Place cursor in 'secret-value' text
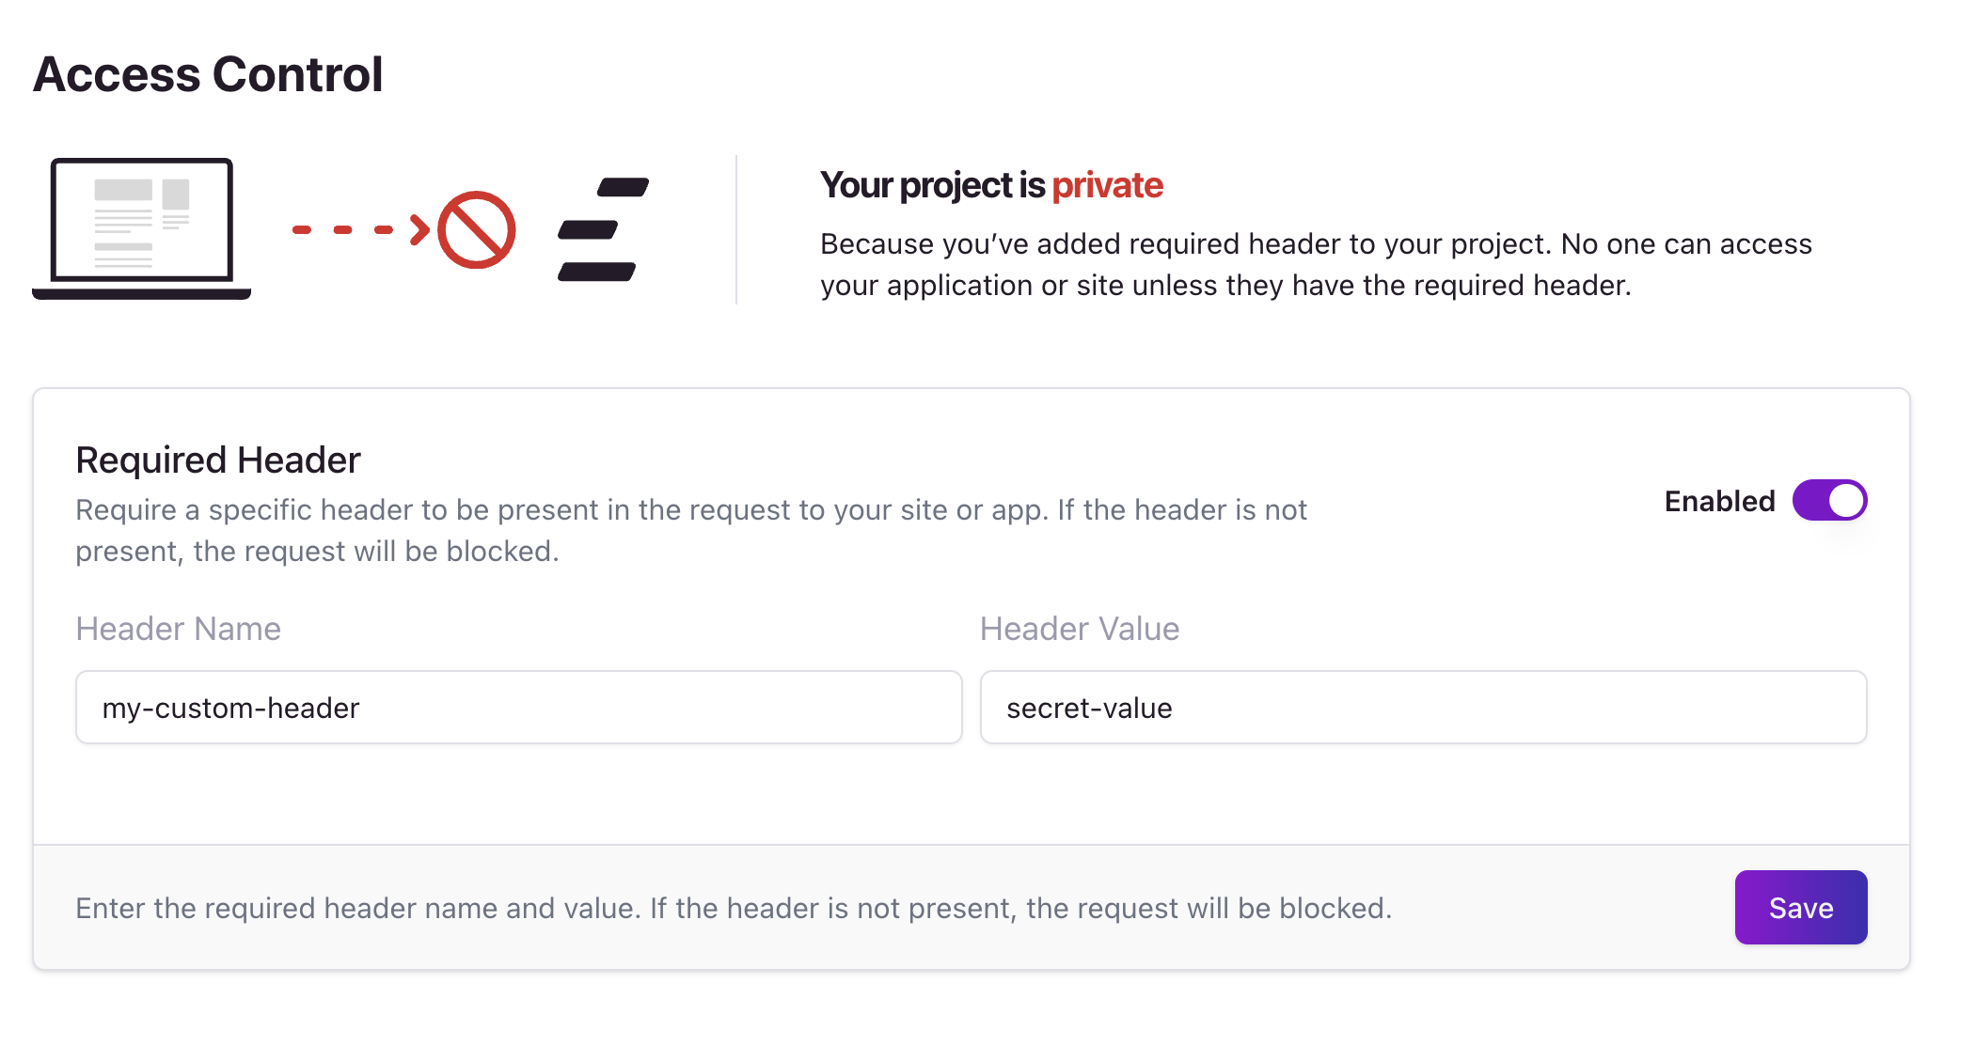Screen dimensions: 1975x1045 pos(1089,708)
